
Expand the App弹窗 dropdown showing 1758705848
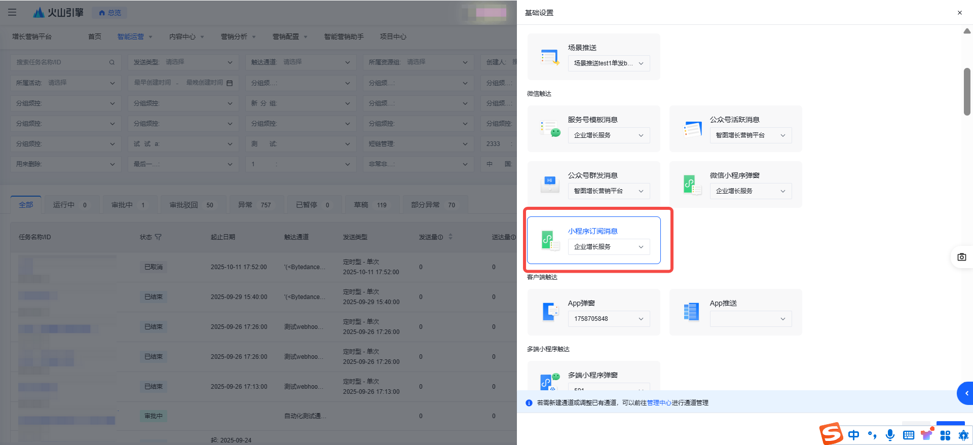[x=609, y=319]
